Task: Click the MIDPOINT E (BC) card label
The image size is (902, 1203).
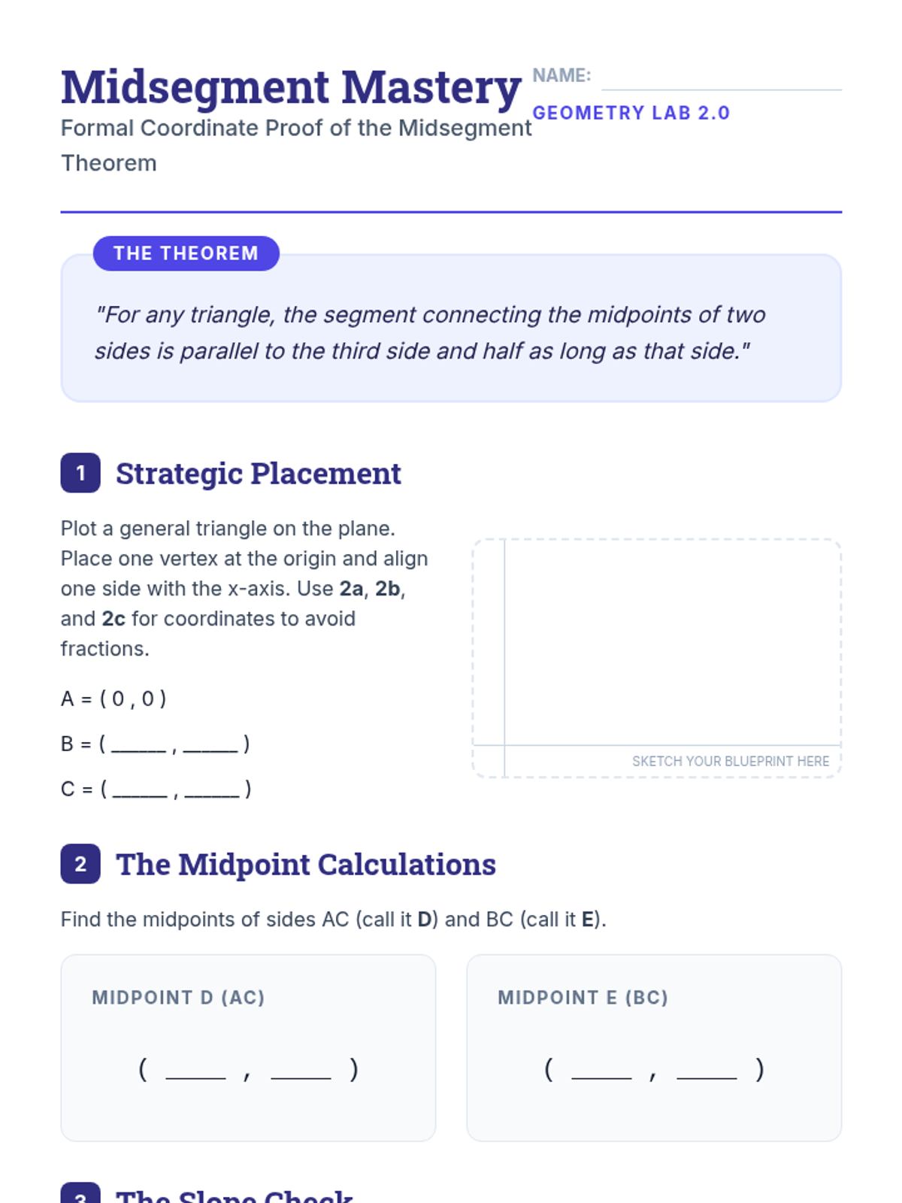Action: pyautogui.click(x=583, y=998)
